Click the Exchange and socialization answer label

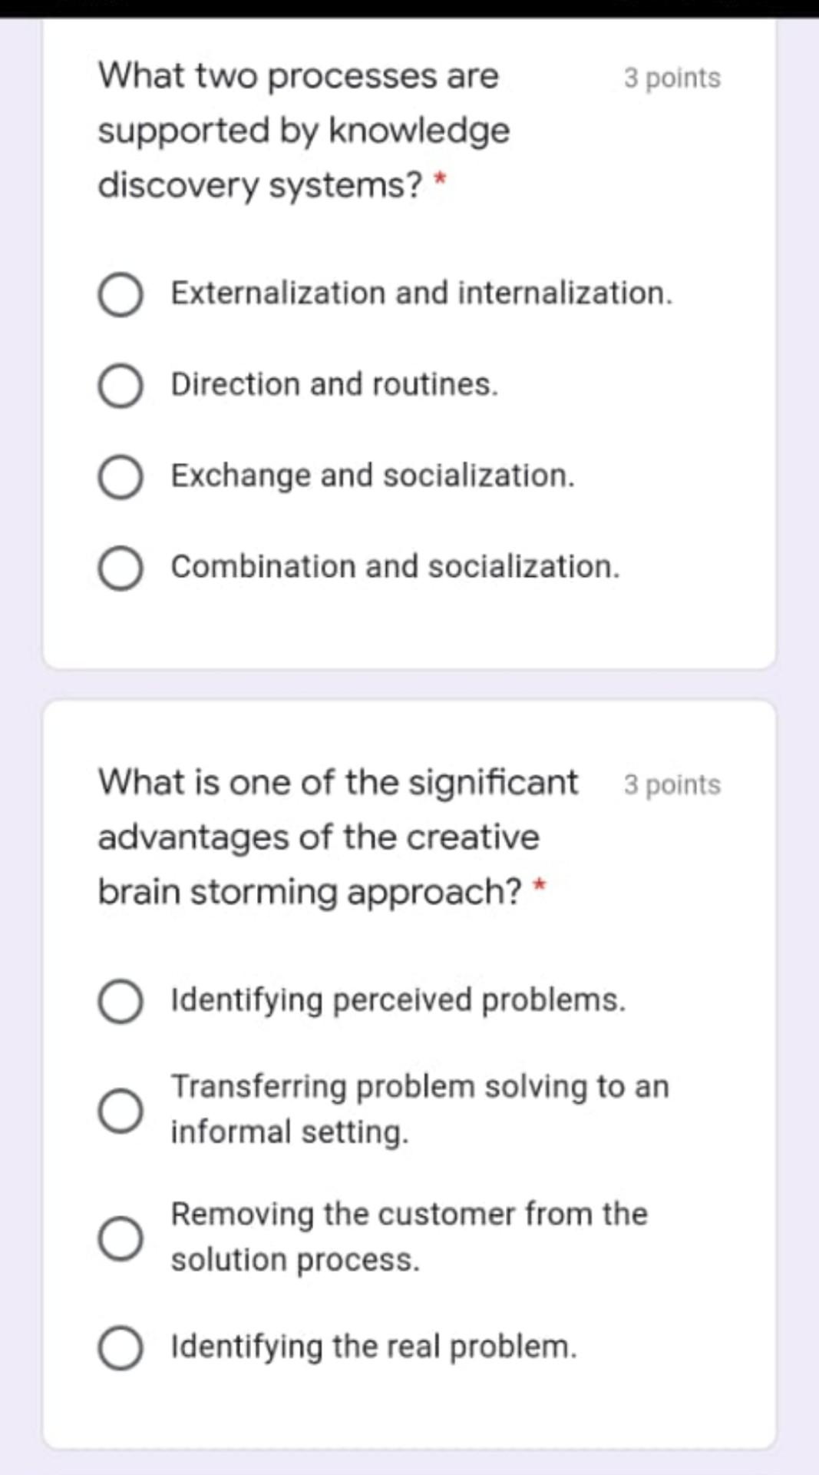coord(373,476)
